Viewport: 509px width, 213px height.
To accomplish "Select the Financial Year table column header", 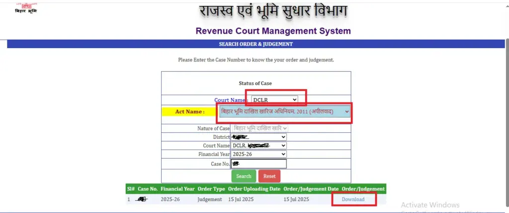I will [178, 189].
